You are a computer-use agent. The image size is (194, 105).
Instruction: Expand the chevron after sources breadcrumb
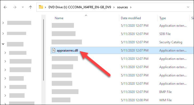point(131,7)
